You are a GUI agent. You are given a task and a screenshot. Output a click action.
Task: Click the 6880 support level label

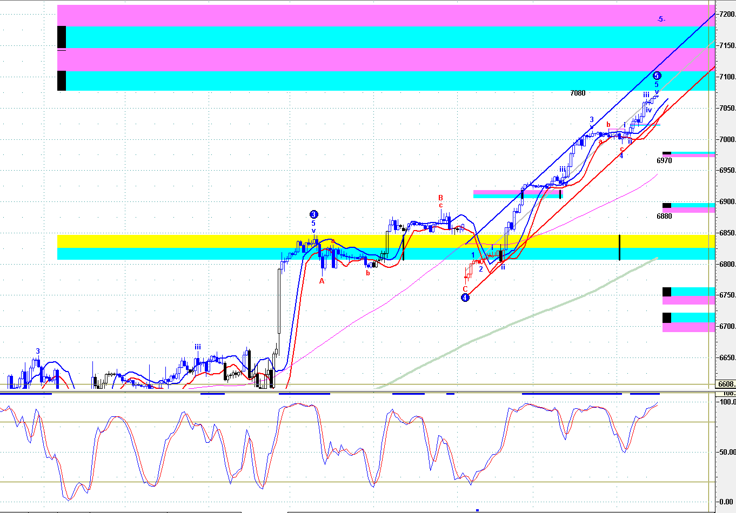point(664,216)
